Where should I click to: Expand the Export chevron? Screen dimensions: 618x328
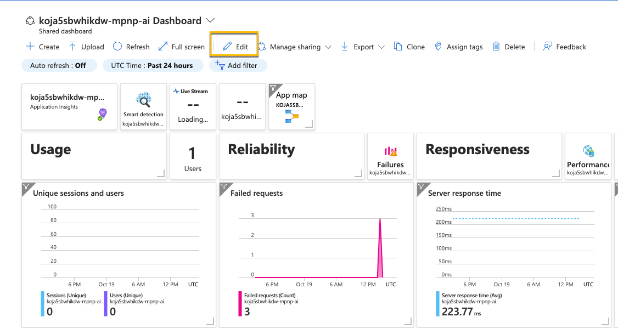[381, 47]
